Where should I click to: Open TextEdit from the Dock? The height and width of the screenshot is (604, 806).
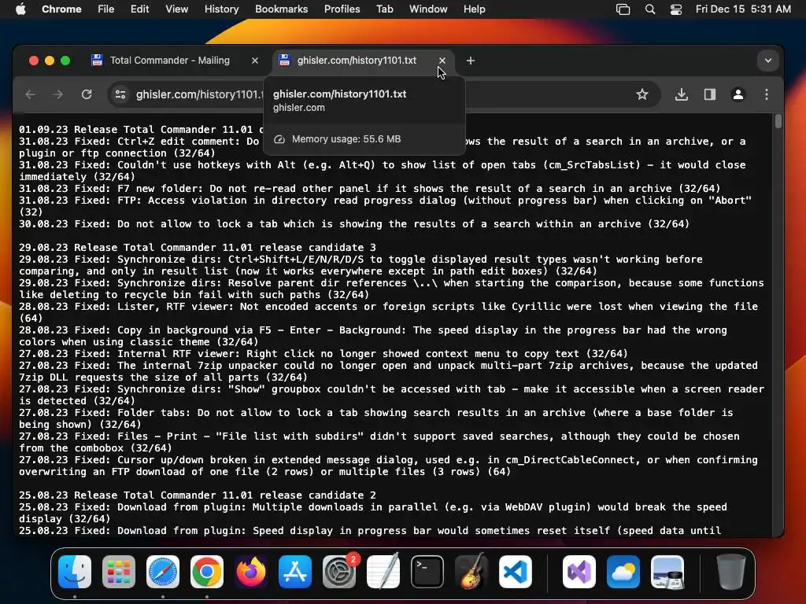coord(383,572)
